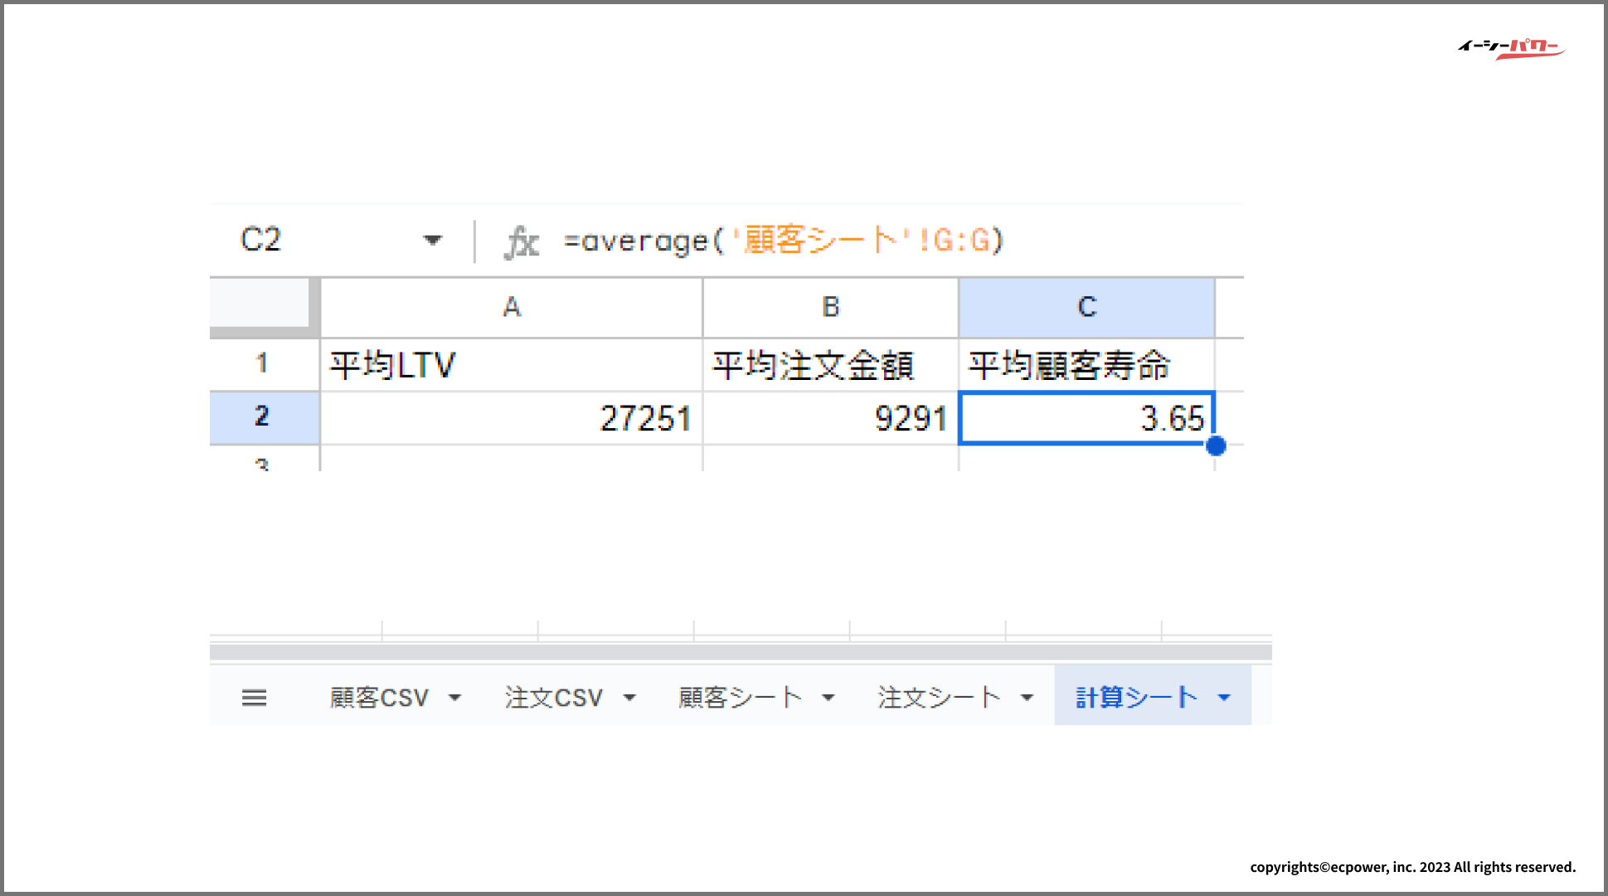
Task: Expand the 顧客CSV tab menu arrow
Action: pos(454,698)
